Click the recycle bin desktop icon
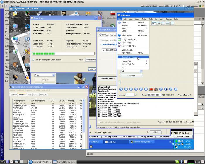Screen dimensions: 205x164 [15, 53]
